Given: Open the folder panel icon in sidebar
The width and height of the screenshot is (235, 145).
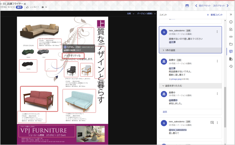Looking at the screenshot, I should [231, 44].
